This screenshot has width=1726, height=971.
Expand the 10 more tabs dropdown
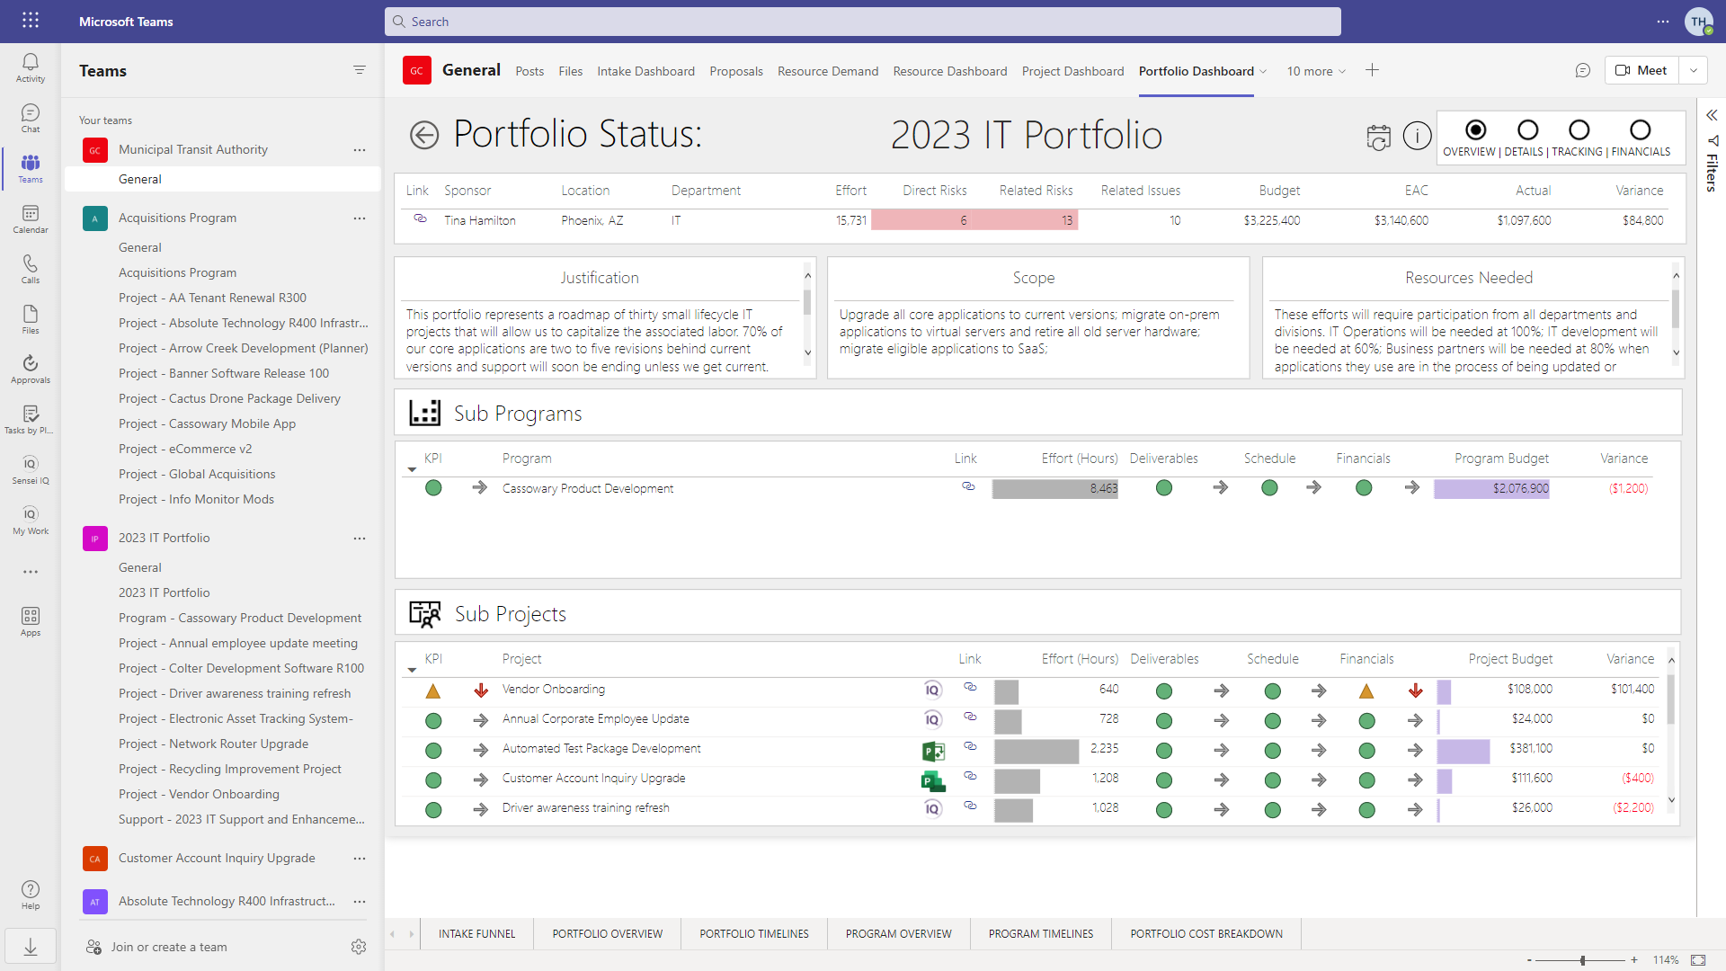click(1316, 71)
